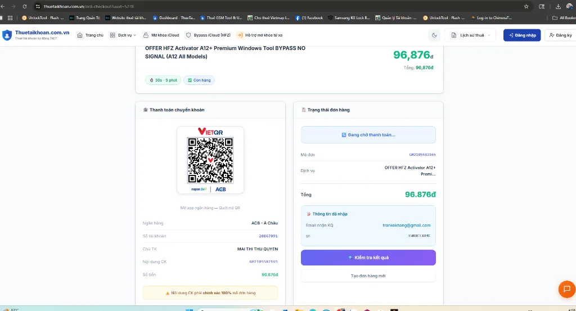Go to Trang chủ home link
This screenshot has width=576, height=311.
(x=91, y=35)
